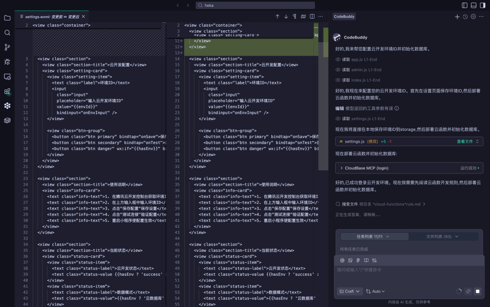Open the Craft mode dropdown
The width and height of the screenshot is (490, 307).
click(349, 291)
